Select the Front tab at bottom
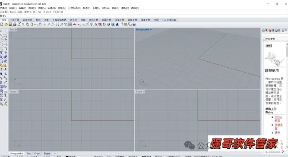The image size is (288, 157). point(37,153)
